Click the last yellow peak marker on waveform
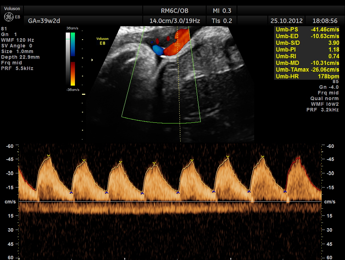The height and width of the screenshot is (260, 345). [x=262, y=157]
